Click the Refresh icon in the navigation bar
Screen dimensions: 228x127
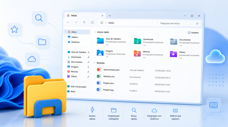(x=92, y=23)
